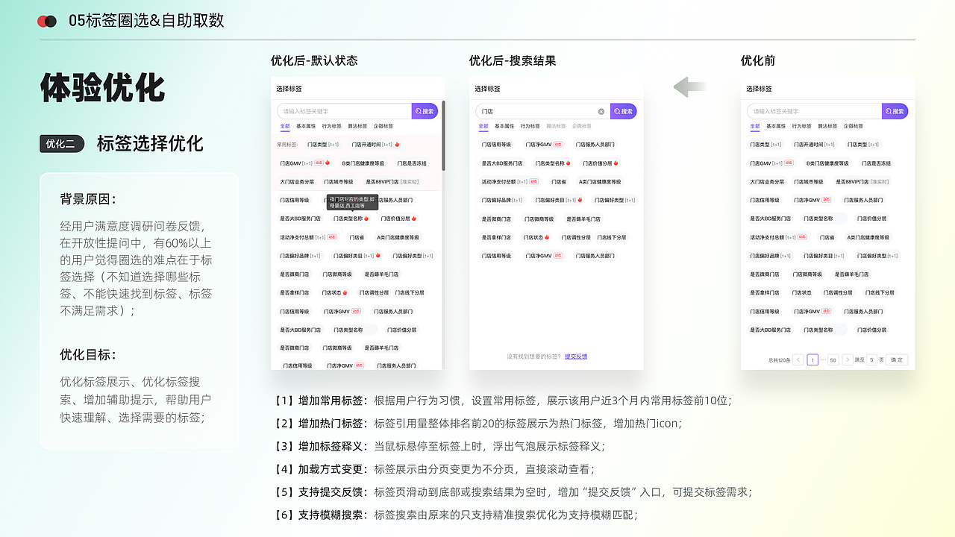Switch to 基本属性 tab in 优化后-搜索结果 panel

click(504, 126)
